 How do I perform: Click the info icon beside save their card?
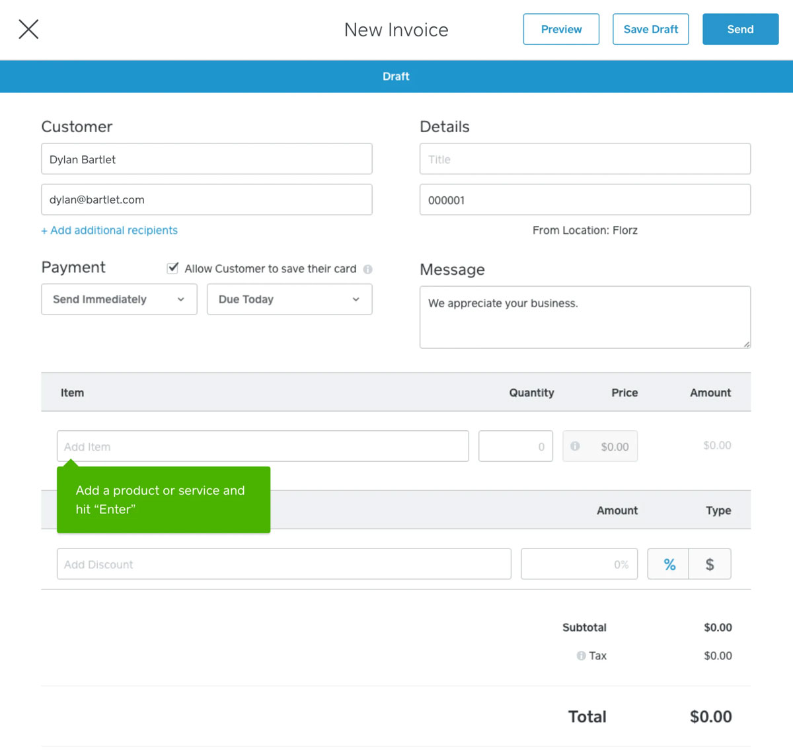click(x=369, y=269)
